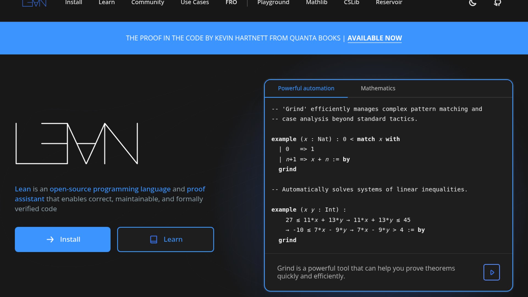The height and width of the screenshot is (297, 528).
Task: Select the Powerful automation tab
Action: (306, 88)
